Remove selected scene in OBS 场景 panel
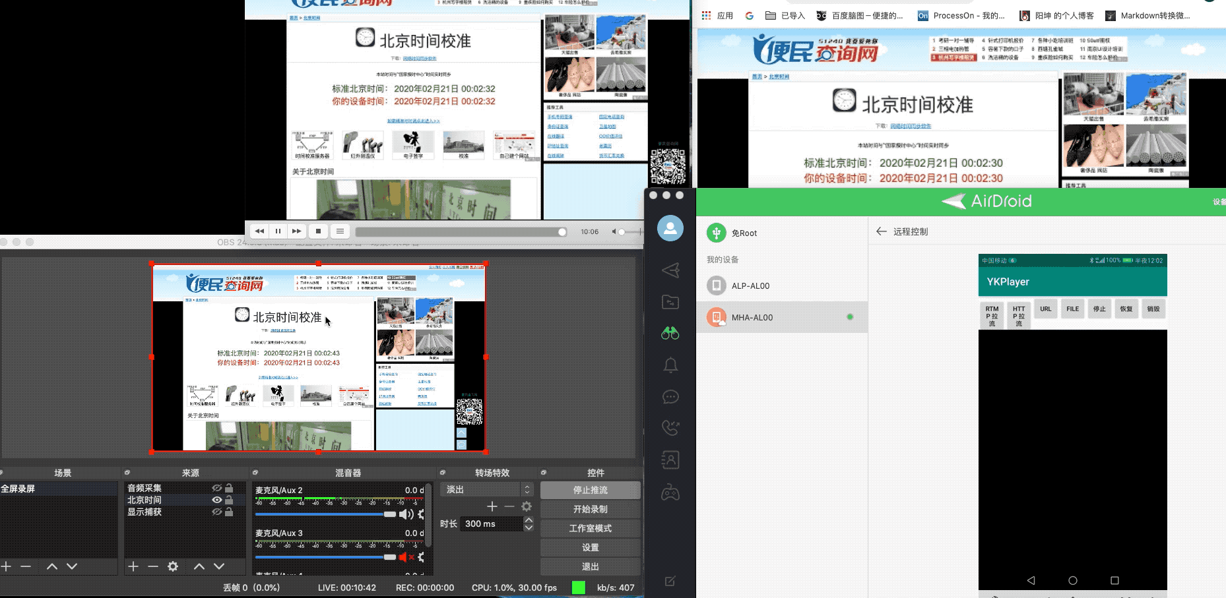The width and height of the screenshot is (1226, 598). point(26,566)
